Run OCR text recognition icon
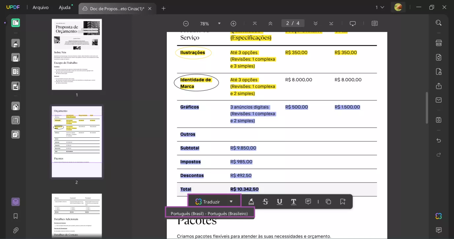 (x=439, y=43)
